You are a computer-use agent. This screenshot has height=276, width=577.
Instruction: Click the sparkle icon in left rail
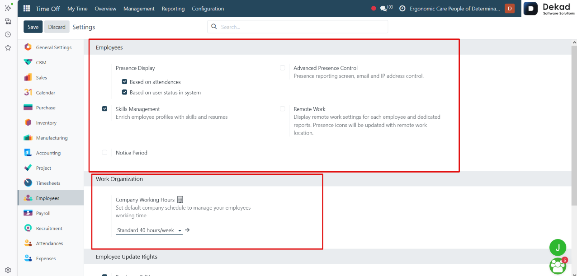tap(8, 8)
